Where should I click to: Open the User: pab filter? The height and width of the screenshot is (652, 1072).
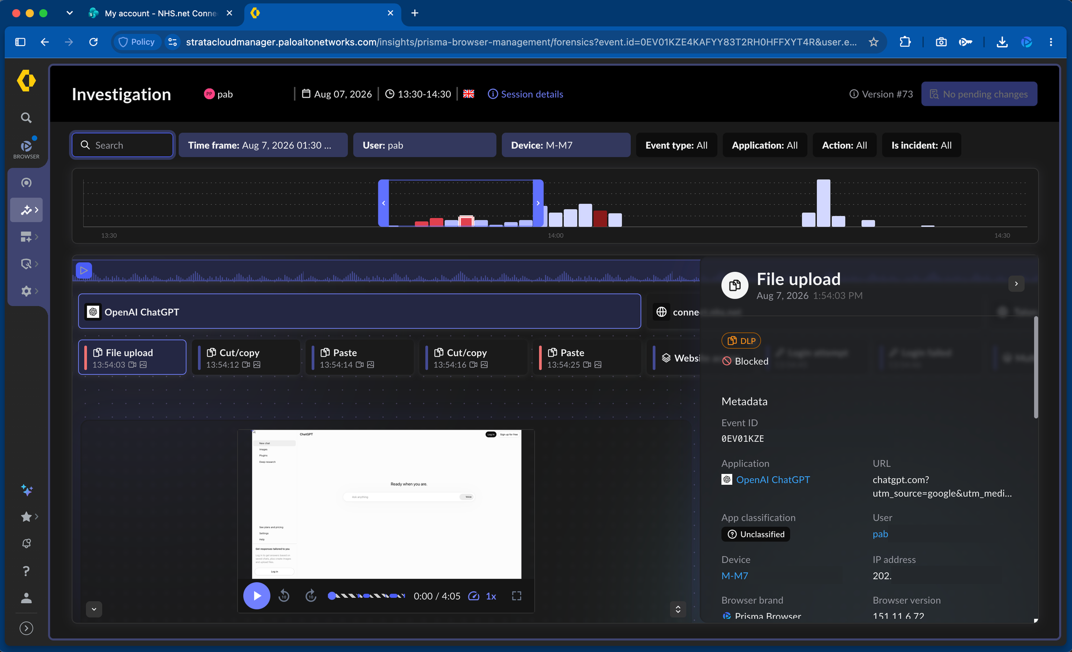point(425,145)
